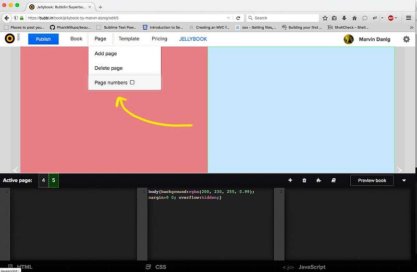The height and width of the screenshot is (272, 417).
Task: Open the ShellCheck bookmark
Action: tap(348, 28)
